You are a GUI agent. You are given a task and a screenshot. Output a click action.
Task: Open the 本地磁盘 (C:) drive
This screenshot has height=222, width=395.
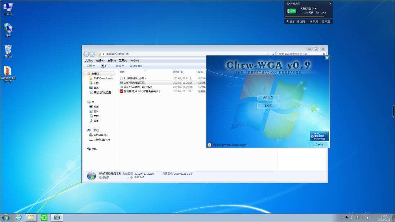pyautogui.click(x=101, y=135)
